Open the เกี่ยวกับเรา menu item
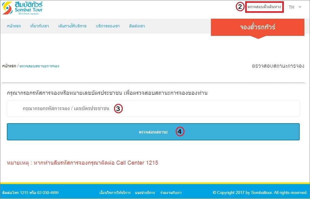Viewport: 310px width, 199px height. (x=40, y=26)
